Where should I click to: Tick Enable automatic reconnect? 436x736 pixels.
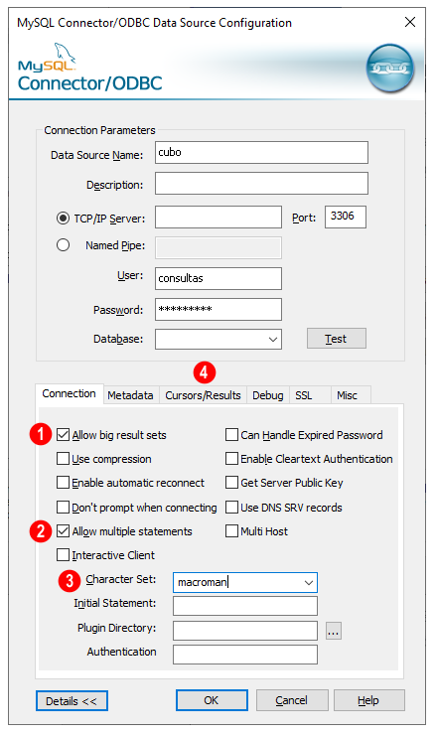(63, 483)
